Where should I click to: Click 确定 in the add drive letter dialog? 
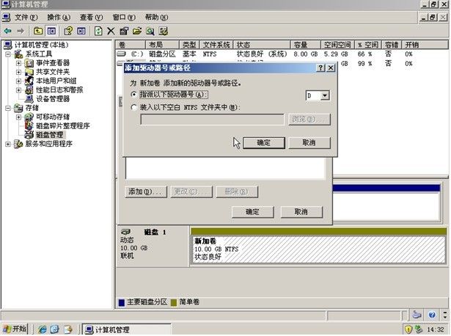(x=264, y=142)
